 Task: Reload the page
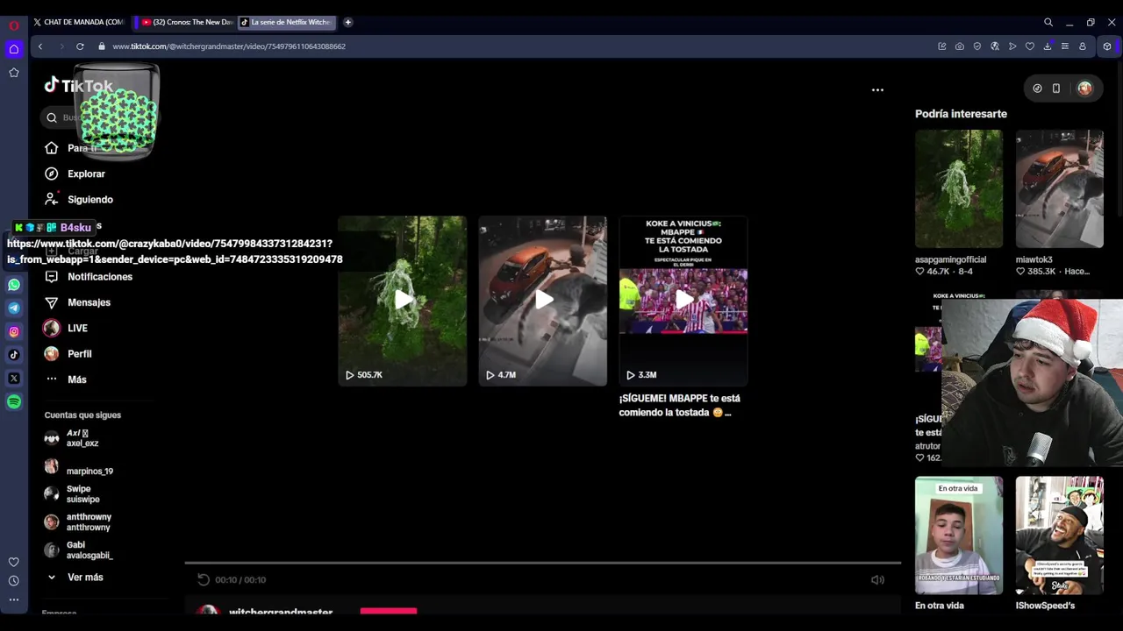(80, 46)
